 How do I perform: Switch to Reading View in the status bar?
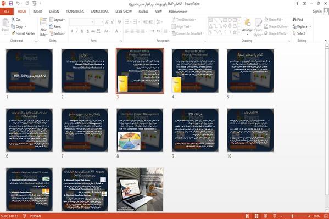(265, 216)
